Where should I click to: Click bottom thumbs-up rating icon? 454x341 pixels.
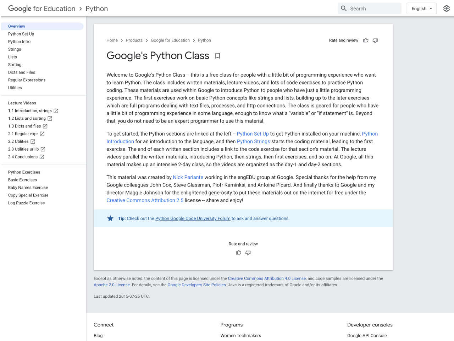pyautogui.click(x=239, y=253)
